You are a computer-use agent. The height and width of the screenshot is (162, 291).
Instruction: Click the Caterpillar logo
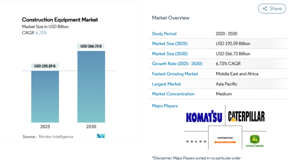pos(246,116)
